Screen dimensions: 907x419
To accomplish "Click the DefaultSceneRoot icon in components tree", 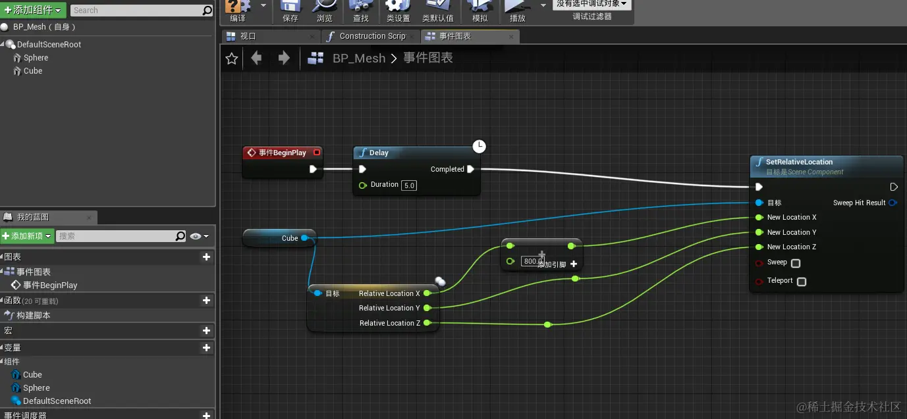I will (x=11, y=44).
